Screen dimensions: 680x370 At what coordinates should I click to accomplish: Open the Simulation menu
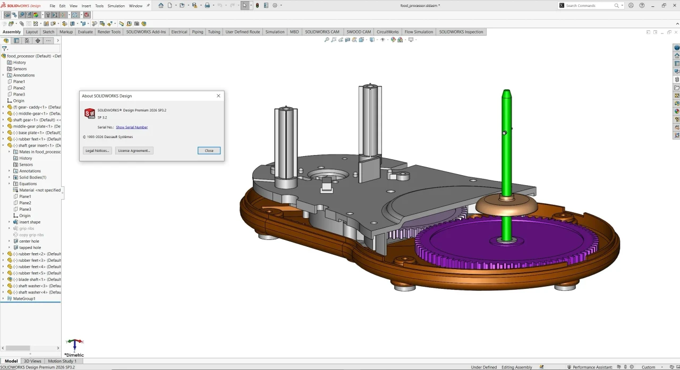(x=116, y=6)
